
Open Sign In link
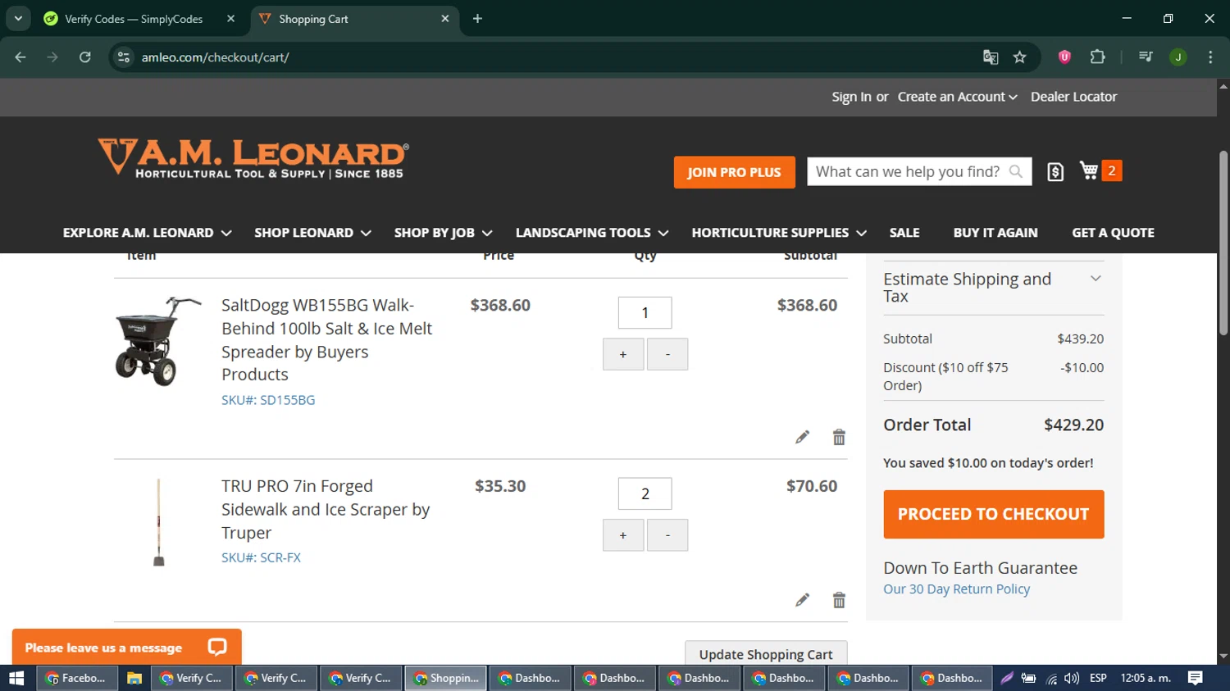pyautogui.click(x=851, y=97)
